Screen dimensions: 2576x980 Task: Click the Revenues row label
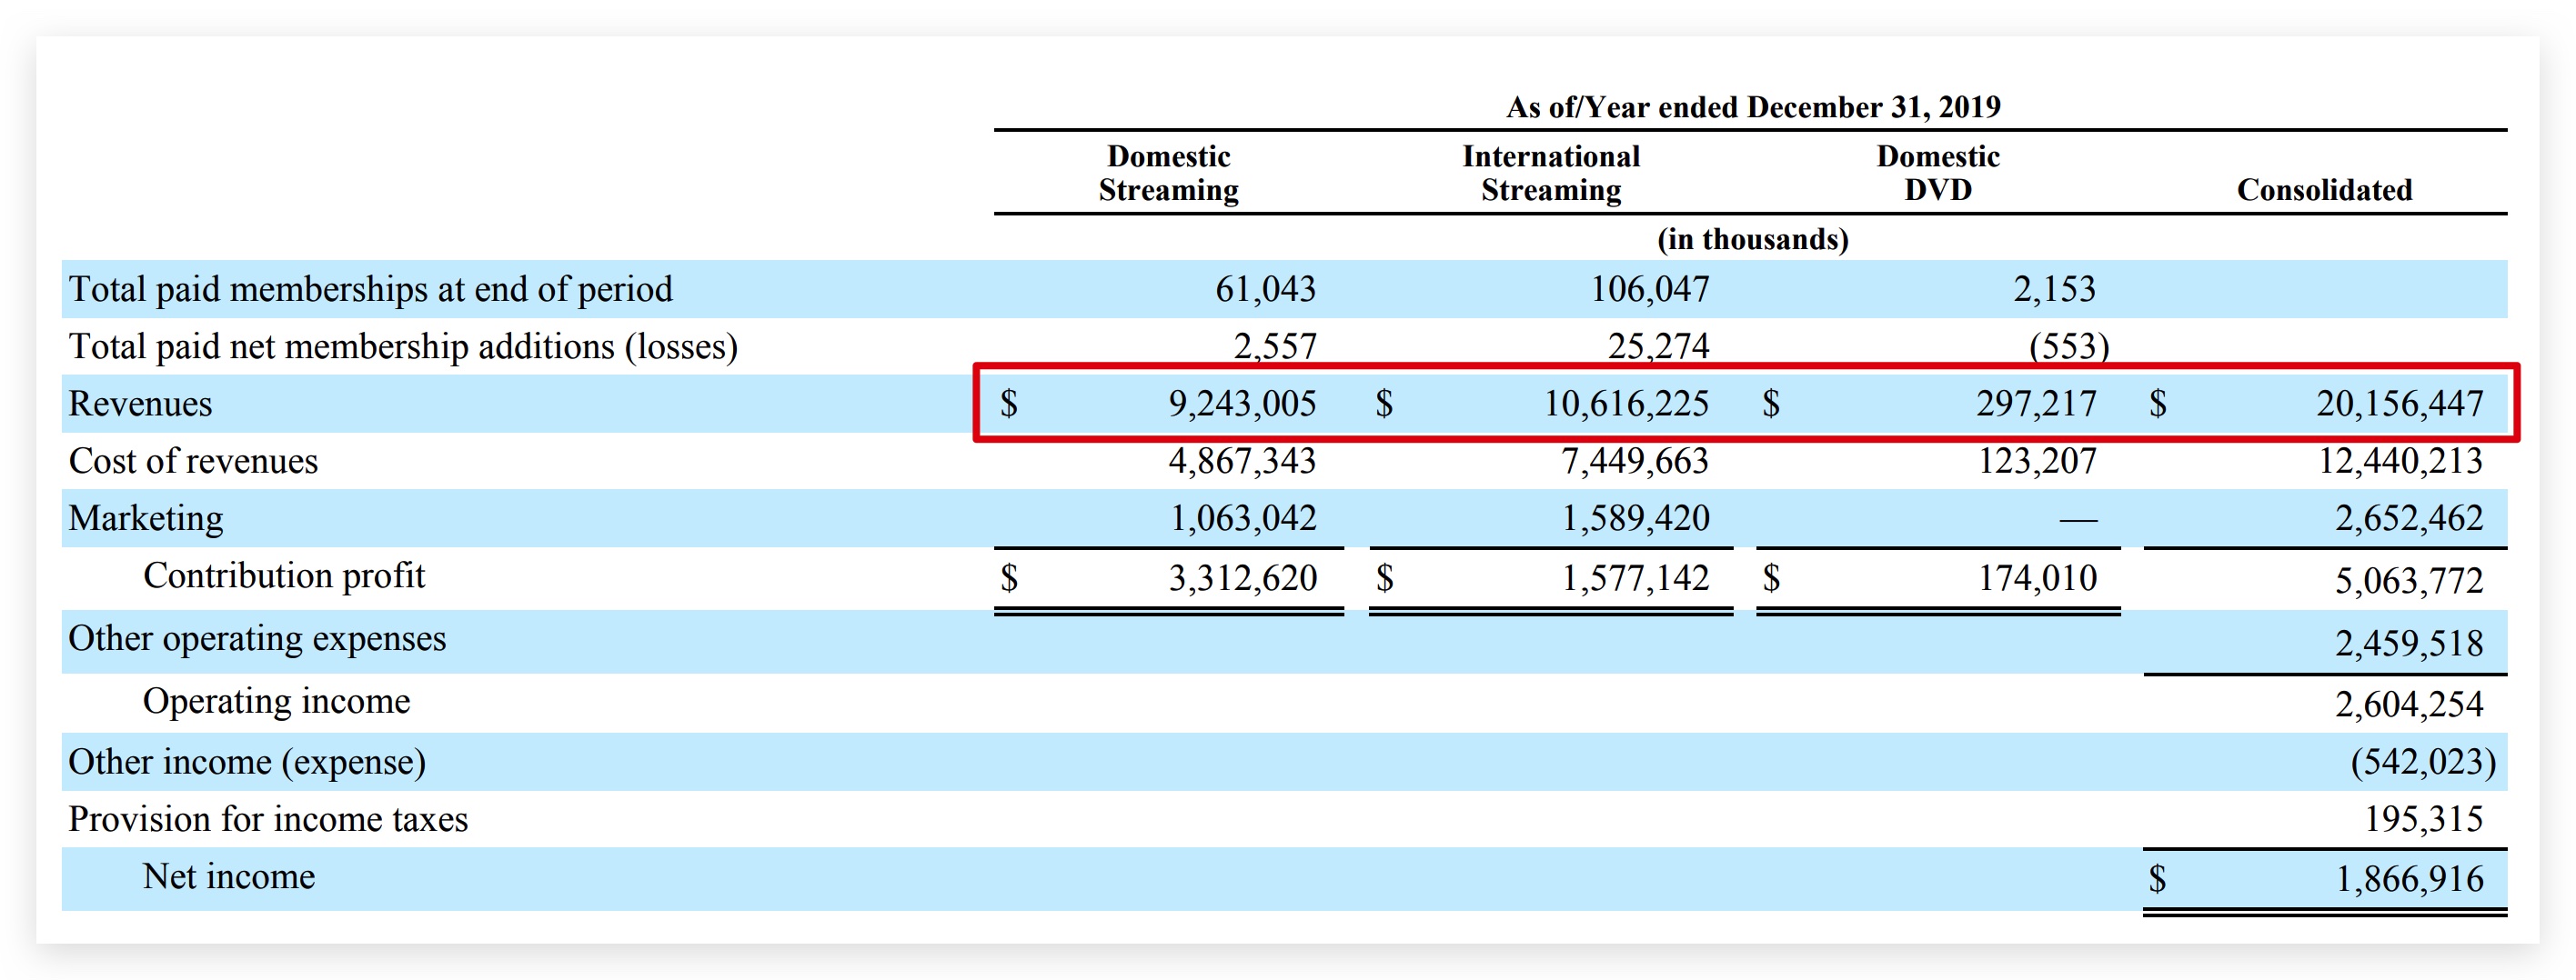click(140, 404)
